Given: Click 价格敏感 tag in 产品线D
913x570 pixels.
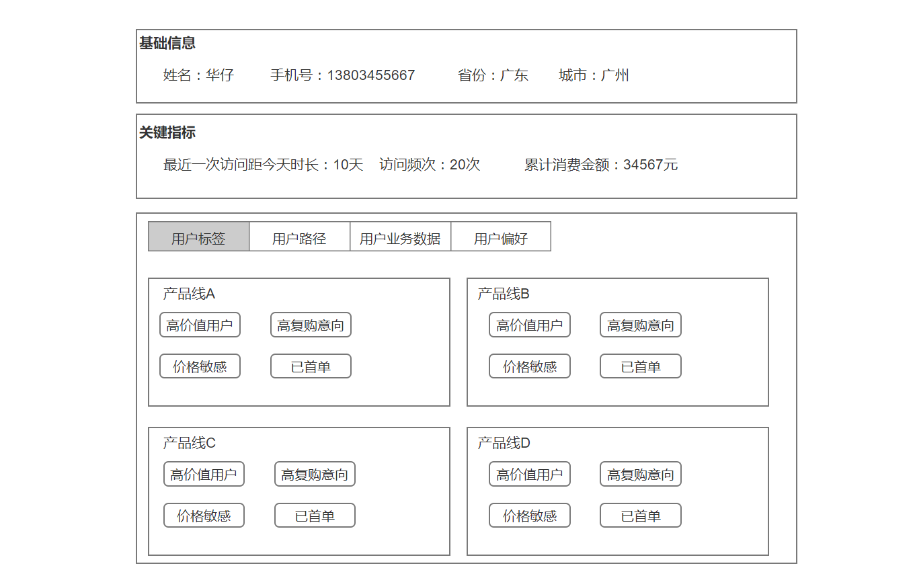Looking at the screenshot, I should click(530, 516).
